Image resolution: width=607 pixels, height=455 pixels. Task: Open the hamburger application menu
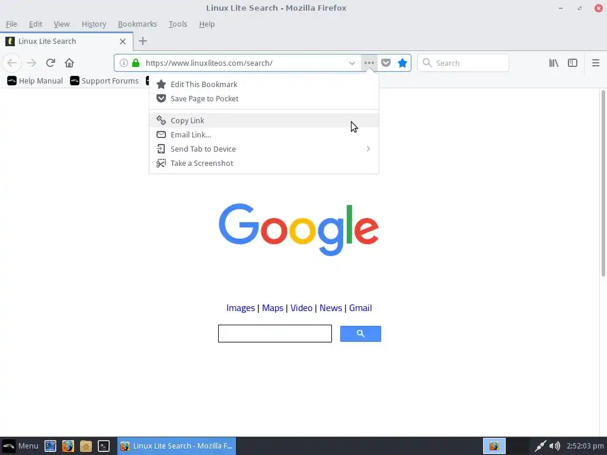click(596, 63)
